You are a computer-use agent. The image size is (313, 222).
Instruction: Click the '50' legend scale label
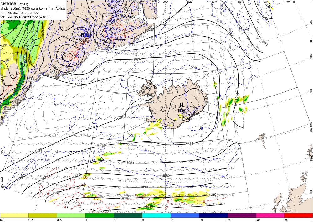tap(286, 220)
